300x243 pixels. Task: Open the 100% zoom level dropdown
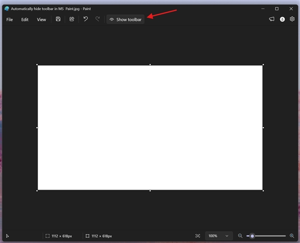click(219, 236)
